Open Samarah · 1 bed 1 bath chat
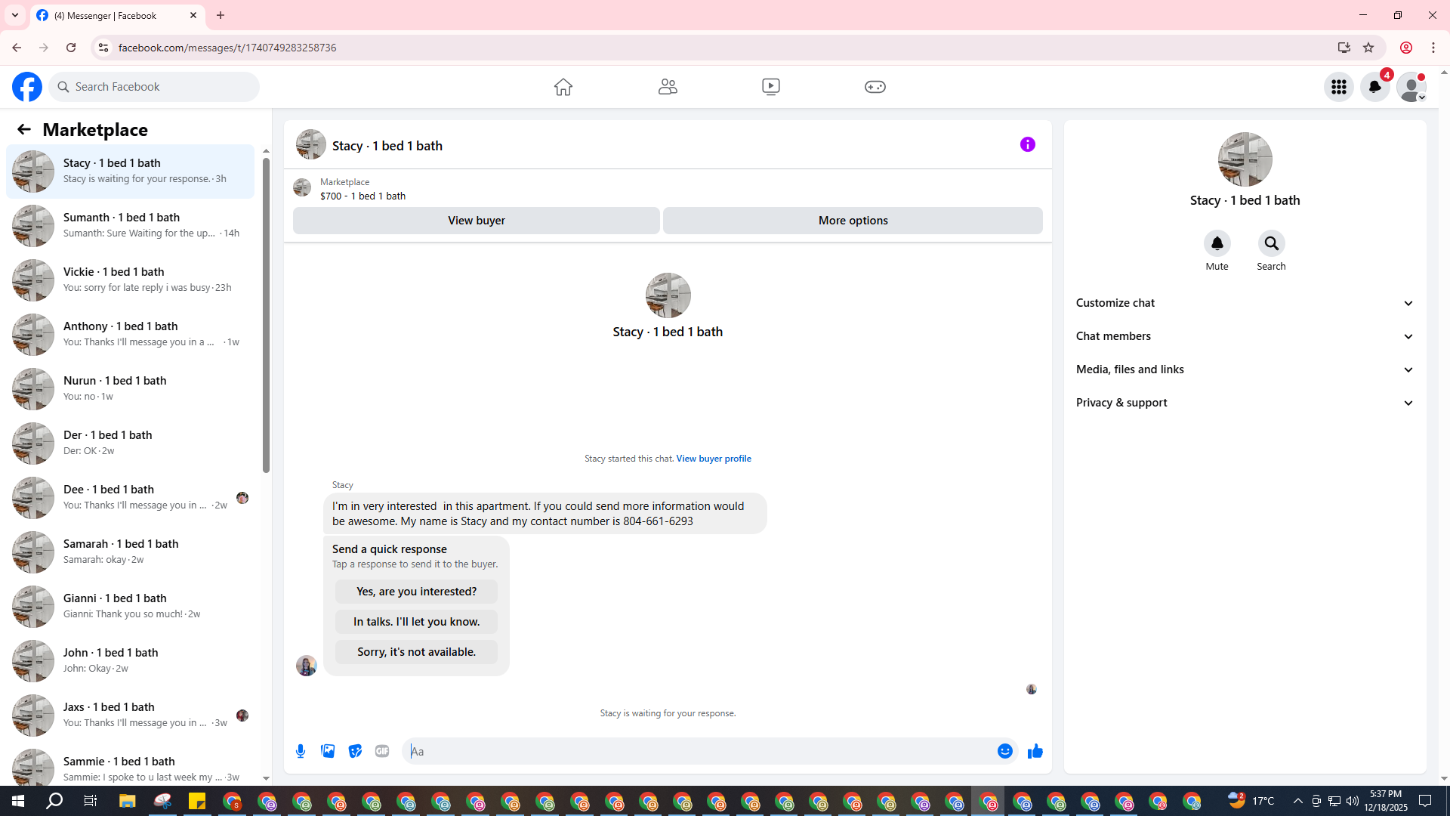Viewport: 1450px width, 816px height. pyautogui.click(x=130, y=552)
